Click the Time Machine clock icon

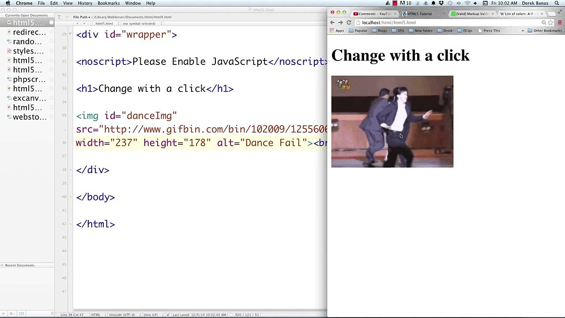[x=450, y=3]
